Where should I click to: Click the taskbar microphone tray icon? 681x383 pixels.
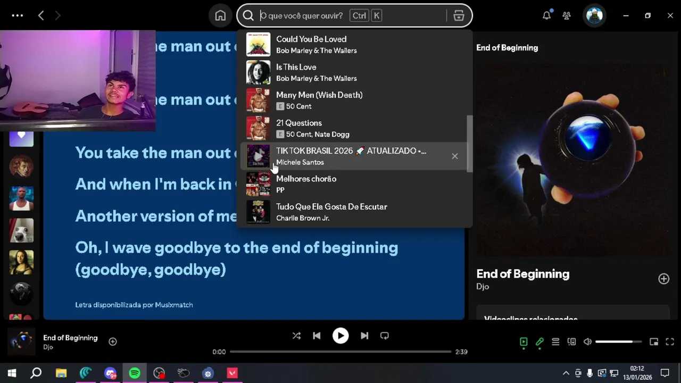click(x=589, y=373)
